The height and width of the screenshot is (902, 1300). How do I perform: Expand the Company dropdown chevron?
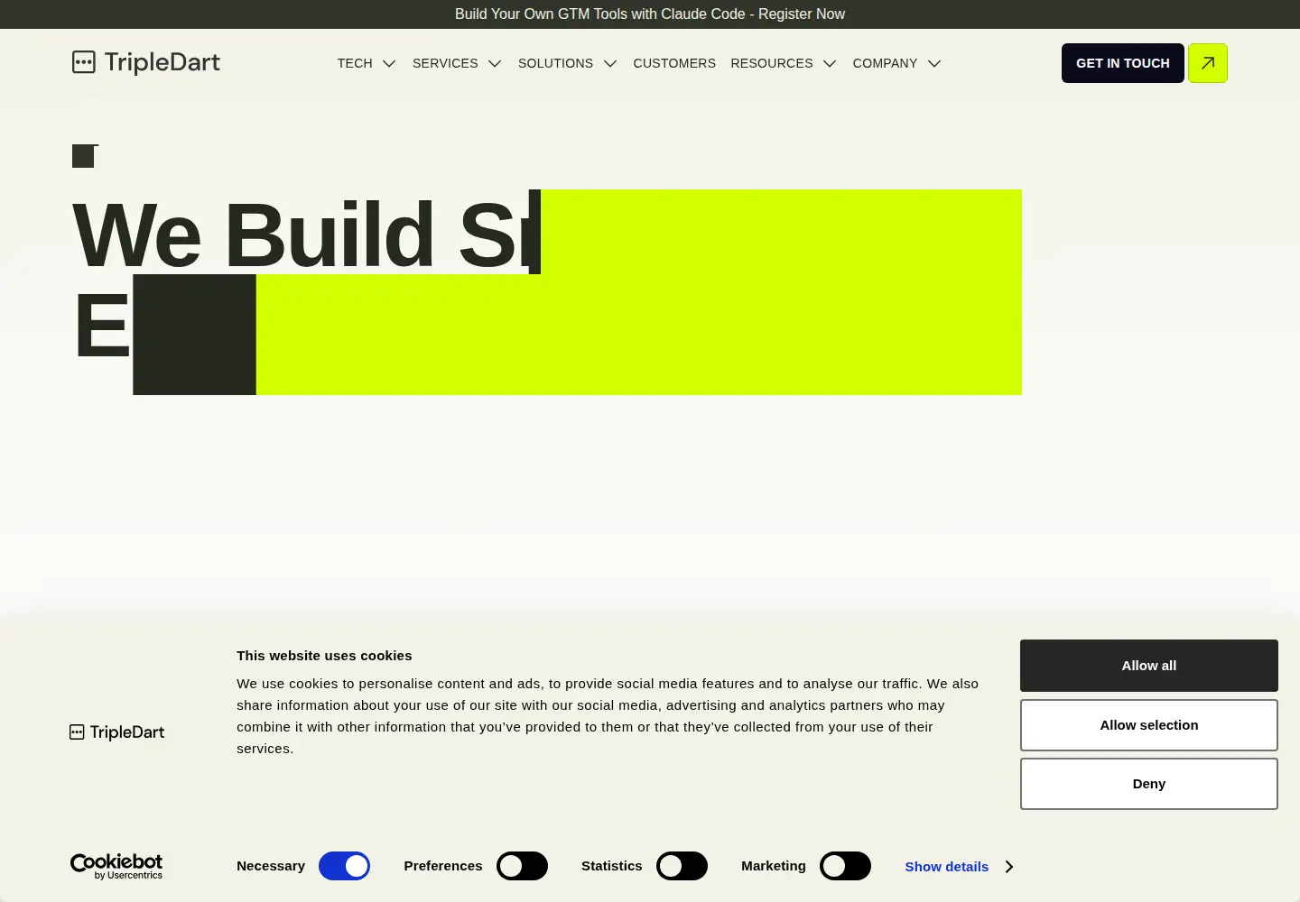point(934,63)
